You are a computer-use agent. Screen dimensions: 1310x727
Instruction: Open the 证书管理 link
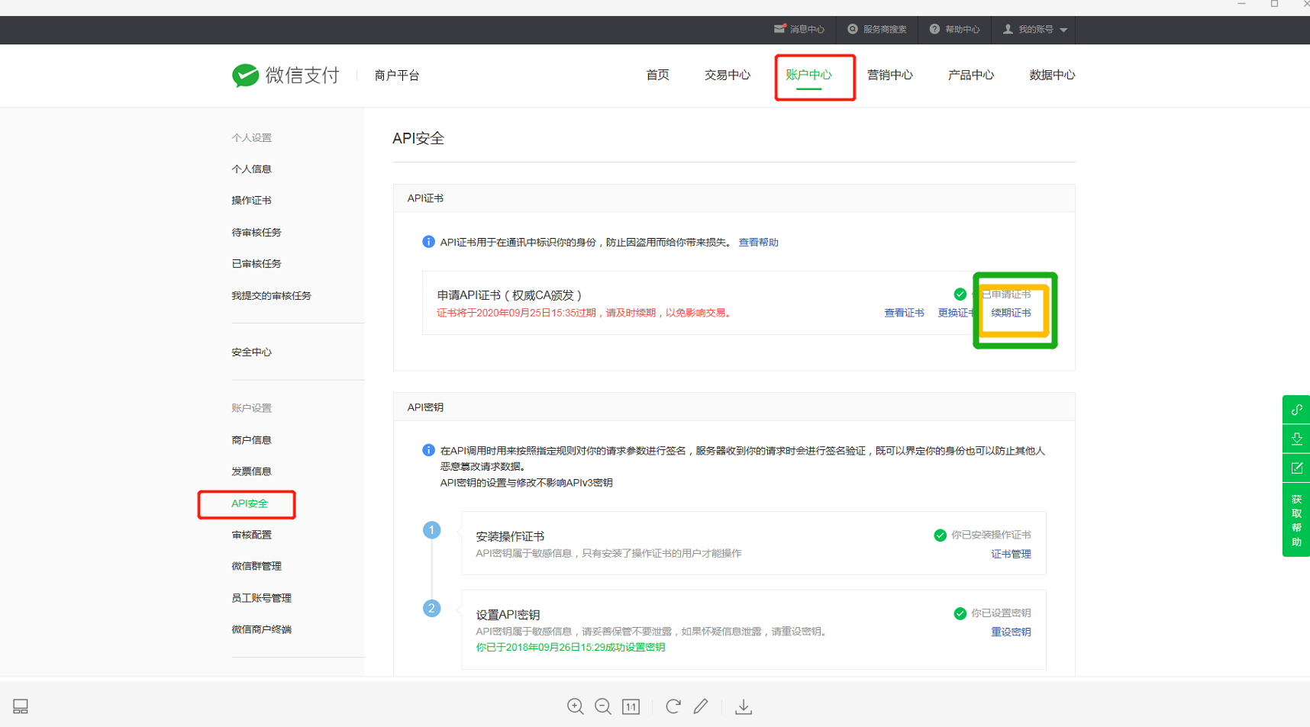(x=1011, y=554)
